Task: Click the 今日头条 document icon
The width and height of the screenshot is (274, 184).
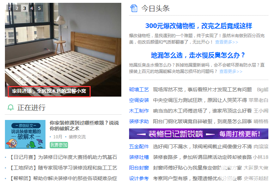Action: click(x=134, y=8)
